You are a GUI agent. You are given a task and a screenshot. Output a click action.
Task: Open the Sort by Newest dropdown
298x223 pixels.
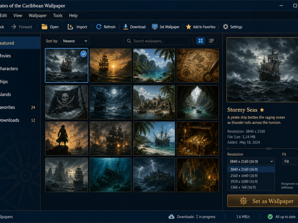tap(75, 41)
